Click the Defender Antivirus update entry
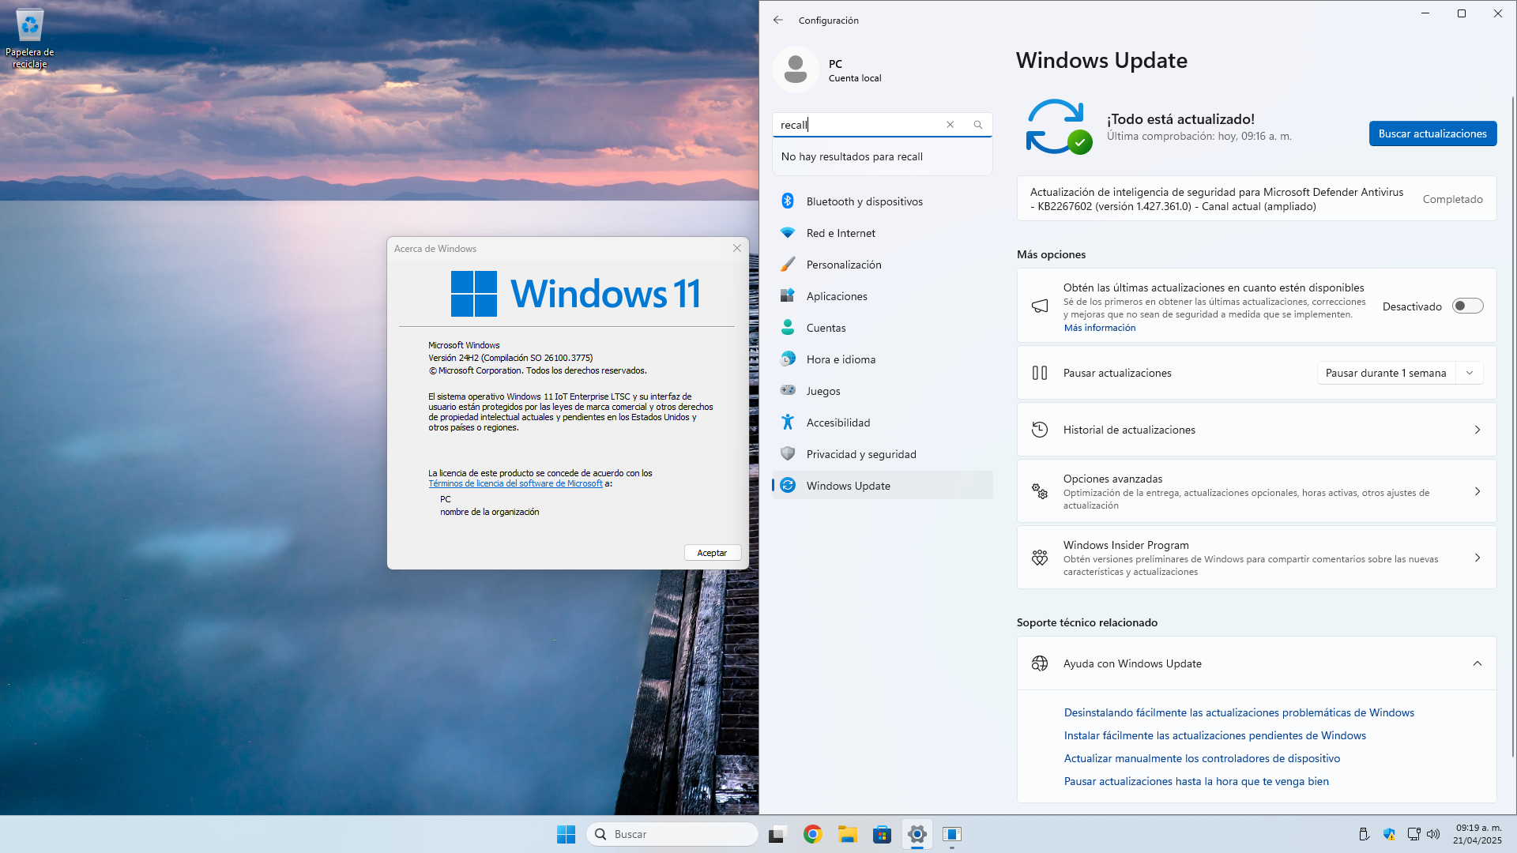 (x=1256, y=199)
